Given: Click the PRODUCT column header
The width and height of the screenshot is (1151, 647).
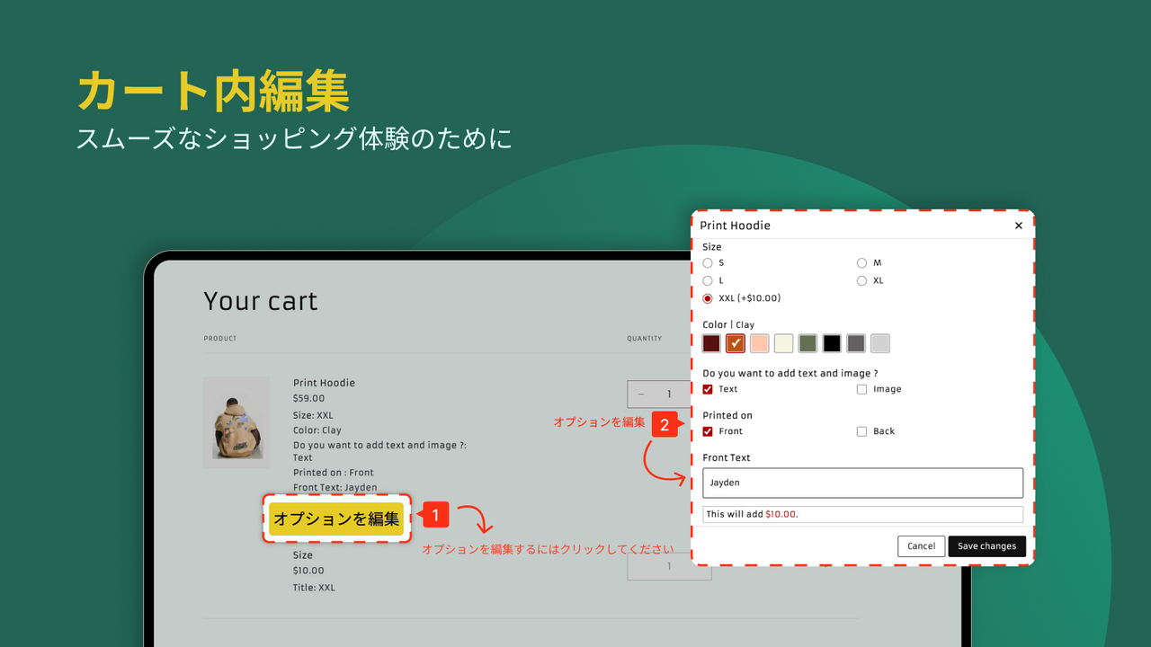Looking at the screenshot, I should pos(220,339).
